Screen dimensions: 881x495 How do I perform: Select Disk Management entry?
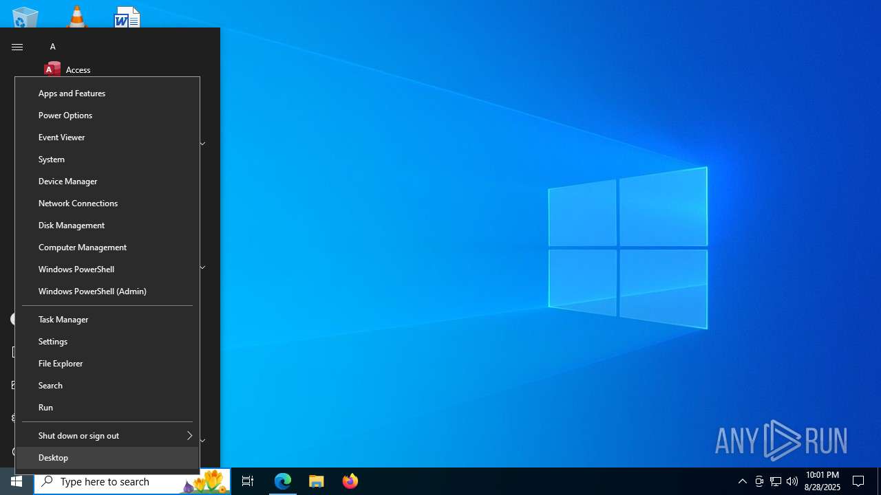[107, 225]
